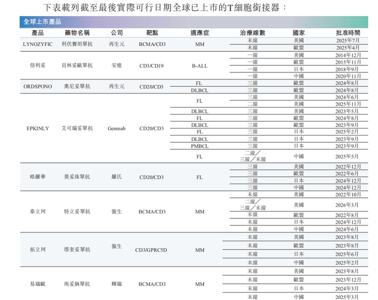Click the 輝瑞 company cell
The width and height of the screenshot is (378, 300).
click(117, 284)
